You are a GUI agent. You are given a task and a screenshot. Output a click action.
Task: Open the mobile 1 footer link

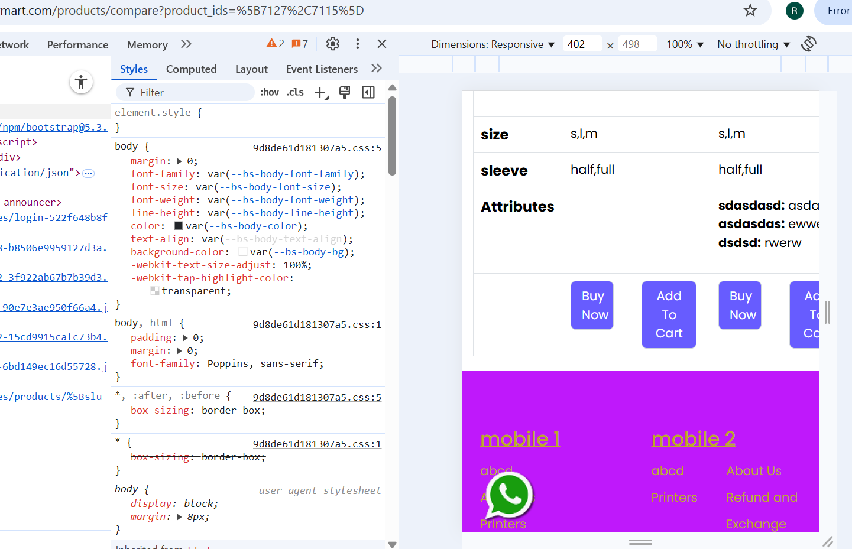coord(520,438)
